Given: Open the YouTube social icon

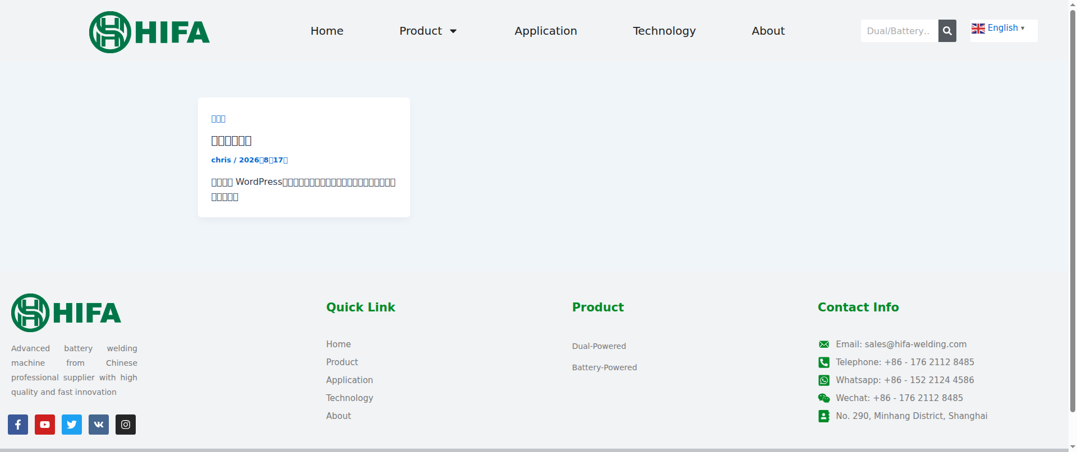Looking at the screenshot, I should pyautogui.click(x=45, y=425).
